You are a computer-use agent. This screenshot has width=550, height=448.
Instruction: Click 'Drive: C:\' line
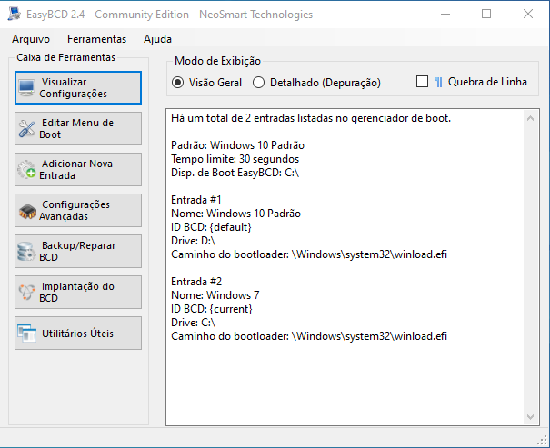[194, 323]
